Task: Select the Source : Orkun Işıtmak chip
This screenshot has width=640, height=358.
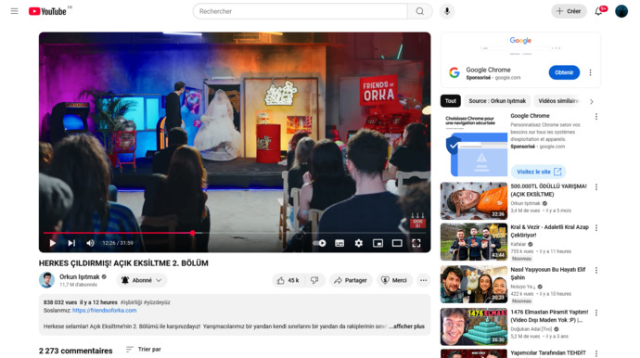Action: click(x=497, y=101)
